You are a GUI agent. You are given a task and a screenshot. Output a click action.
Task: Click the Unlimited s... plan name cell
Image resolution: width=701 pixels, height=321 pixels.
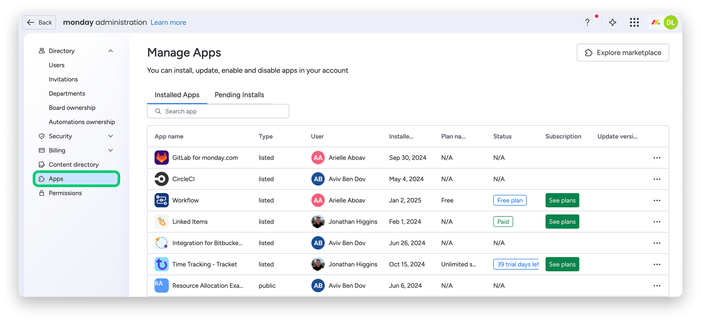click(x=459, y=264)
